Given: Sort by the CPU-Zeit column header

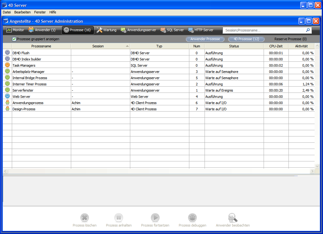Looking at the screenshot, I should coord(276,46).
